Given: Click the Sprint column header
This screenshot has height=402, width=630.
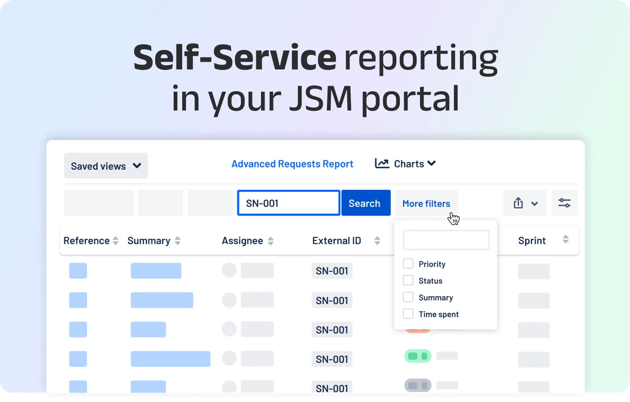Looking at the screenshot, I should click(x=532, y=241).
